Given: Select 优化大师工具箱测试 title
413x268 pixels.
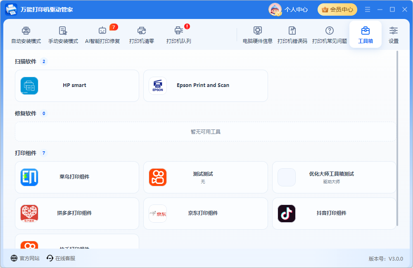Looking at the screenshot, I should point(332,174).
